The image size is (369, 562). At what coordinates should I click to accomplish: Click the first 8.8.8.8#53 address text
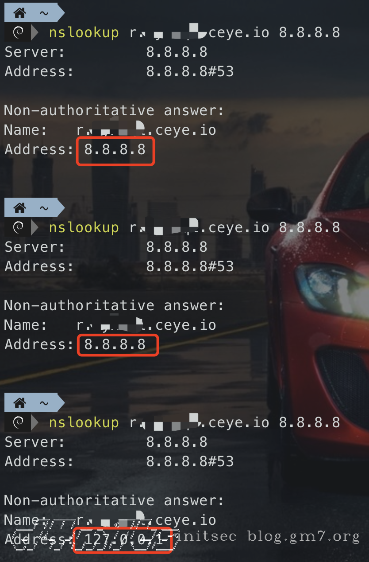click(x=190, y=71)
